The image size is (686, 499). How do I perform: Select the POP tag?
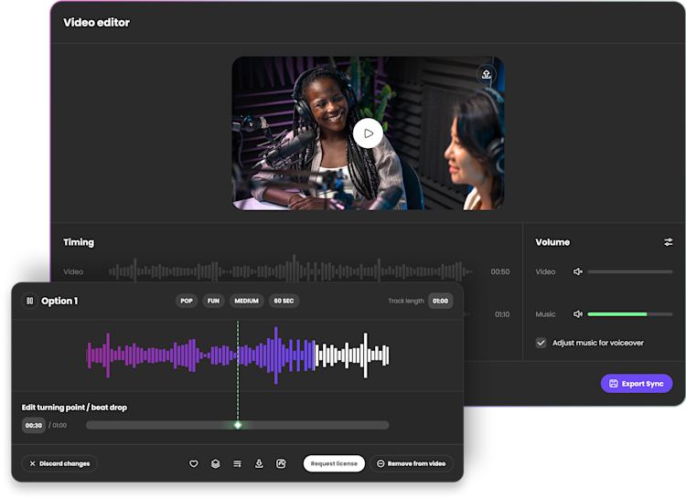[x=187, y=301]
